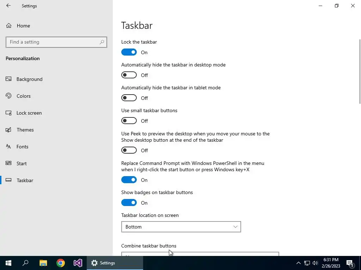Click the Settings taskbar button
Viewport: 361px width, 270px height.
point(115,263)
